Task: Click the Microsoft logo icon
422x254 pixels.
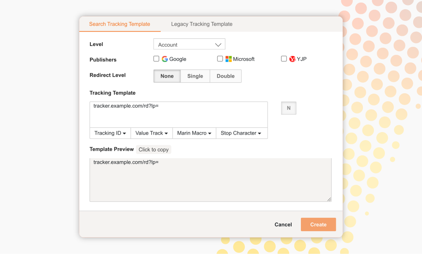Action: coord(228,59)
